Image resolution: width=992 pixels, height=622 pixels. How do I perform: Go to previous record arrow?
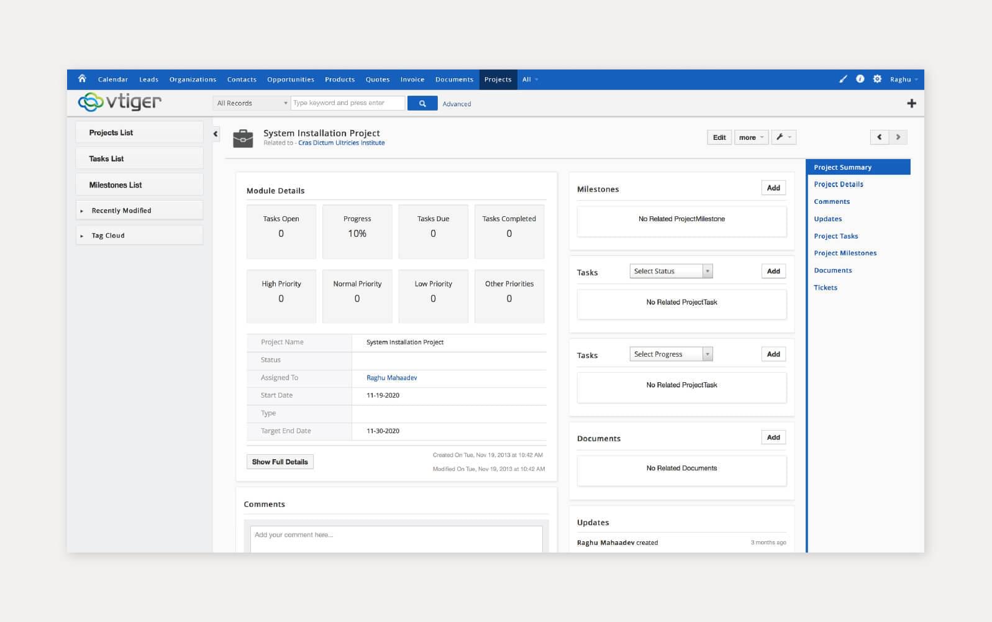tap(879, 137)
